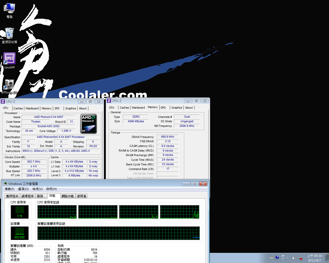329x263 pixels.
Task: Select Caches tab in right CPU-Z window
Action: [124, 108]
